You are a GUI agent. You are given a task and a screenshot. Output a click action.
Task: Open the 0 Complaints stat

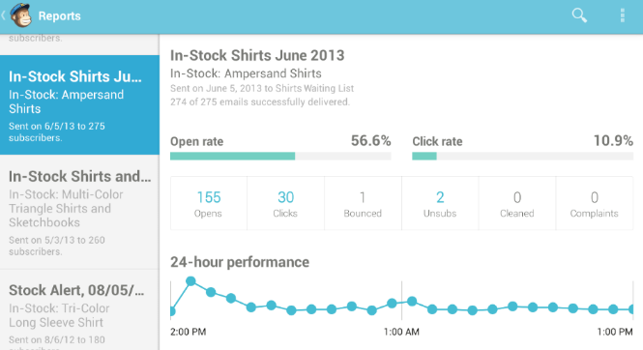click(x=595, y=203)
